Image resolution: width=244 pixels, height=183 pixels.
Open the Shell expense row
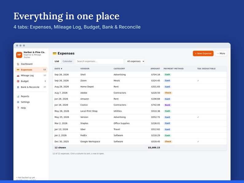coord(140,75)
